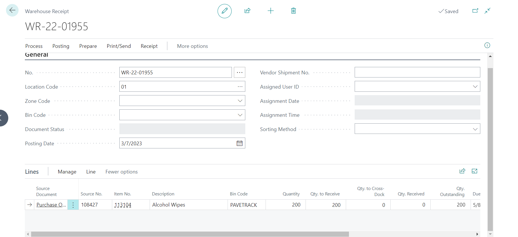Expand the Zone Code dropdown
Viewport: 518px width, 237px height.
coord(240,101)
